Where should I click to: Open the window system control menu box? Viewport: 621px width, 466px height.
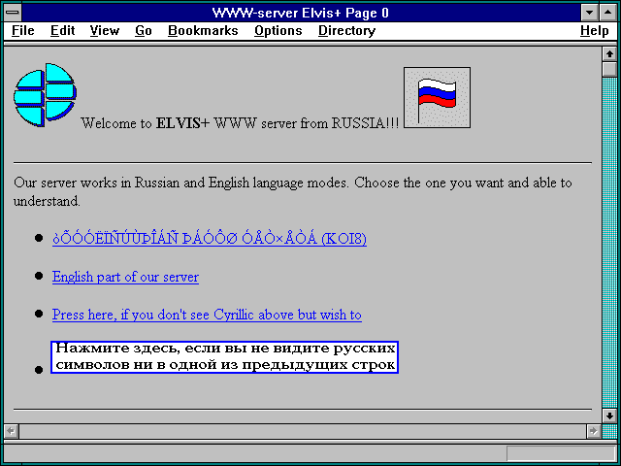(x=13, y=13)
